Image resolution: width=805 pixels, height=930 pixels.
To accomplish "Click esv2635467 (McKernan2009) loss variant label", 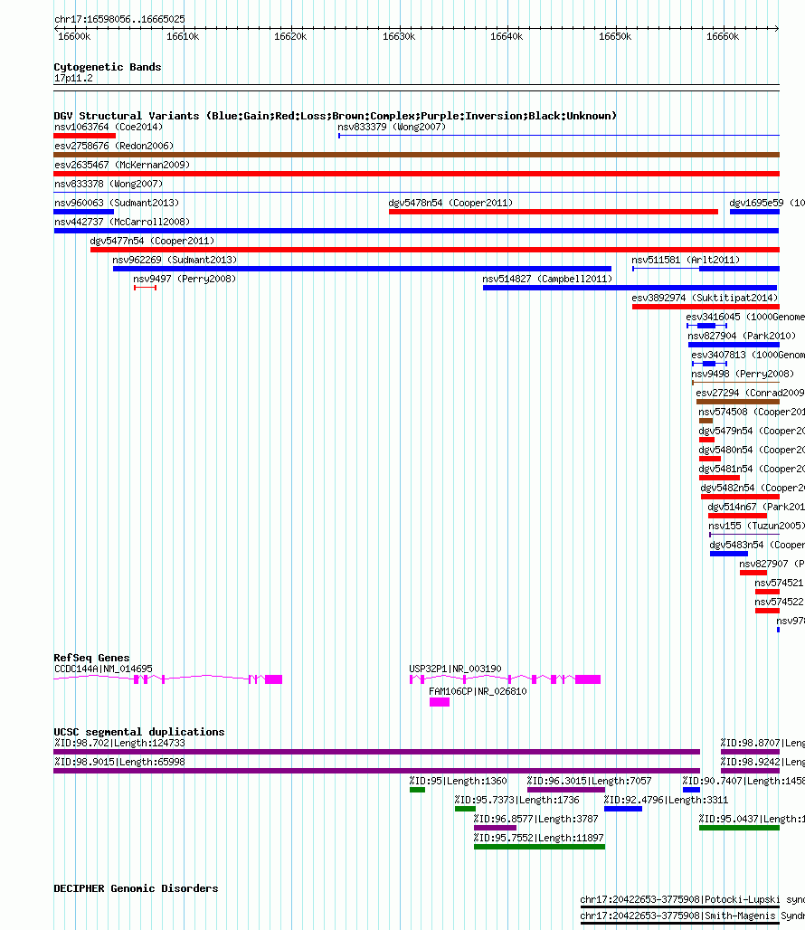I will click(122, 165).
